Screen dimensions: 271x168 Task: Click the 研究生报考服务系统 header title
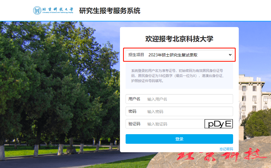tap(110, 11)
